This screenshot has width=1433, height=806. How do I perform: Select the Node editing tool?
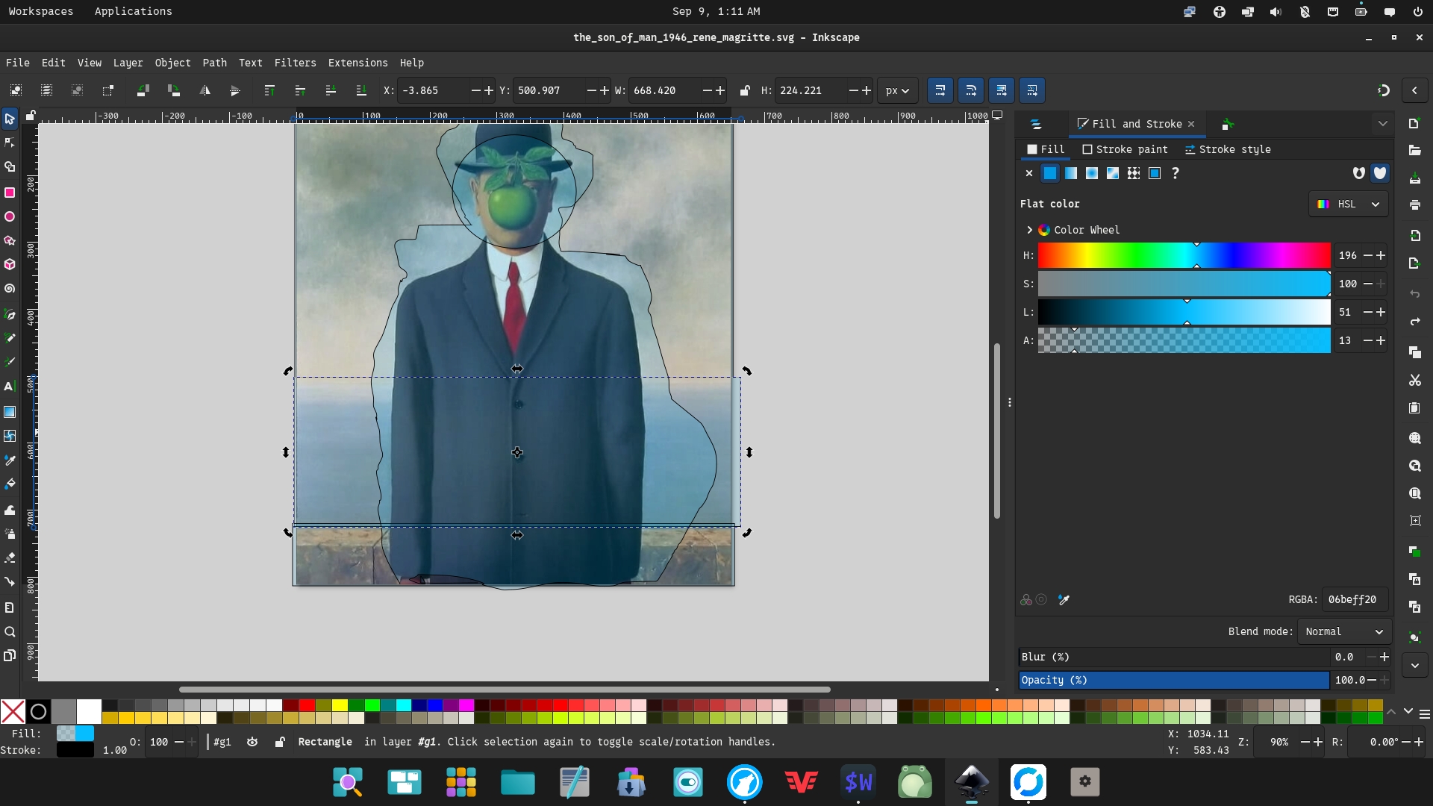tap(10, 143)
